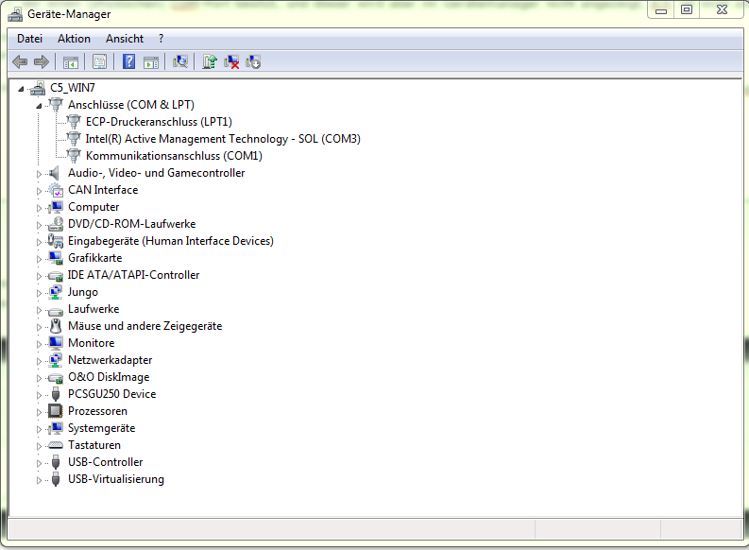Click the Uninstall device icon with red X
The image size is (749, 550).
coord(231,61)
